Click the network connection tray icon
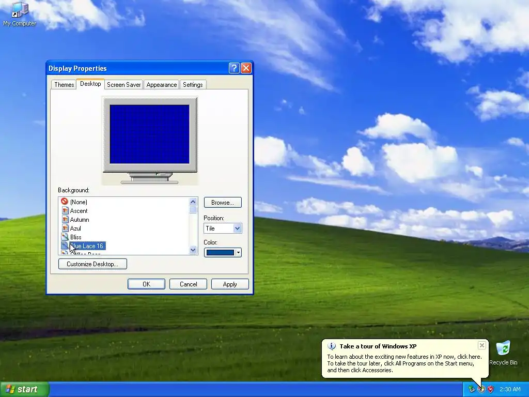This screenshot has height=397, width=529. (x=472, y=389)
